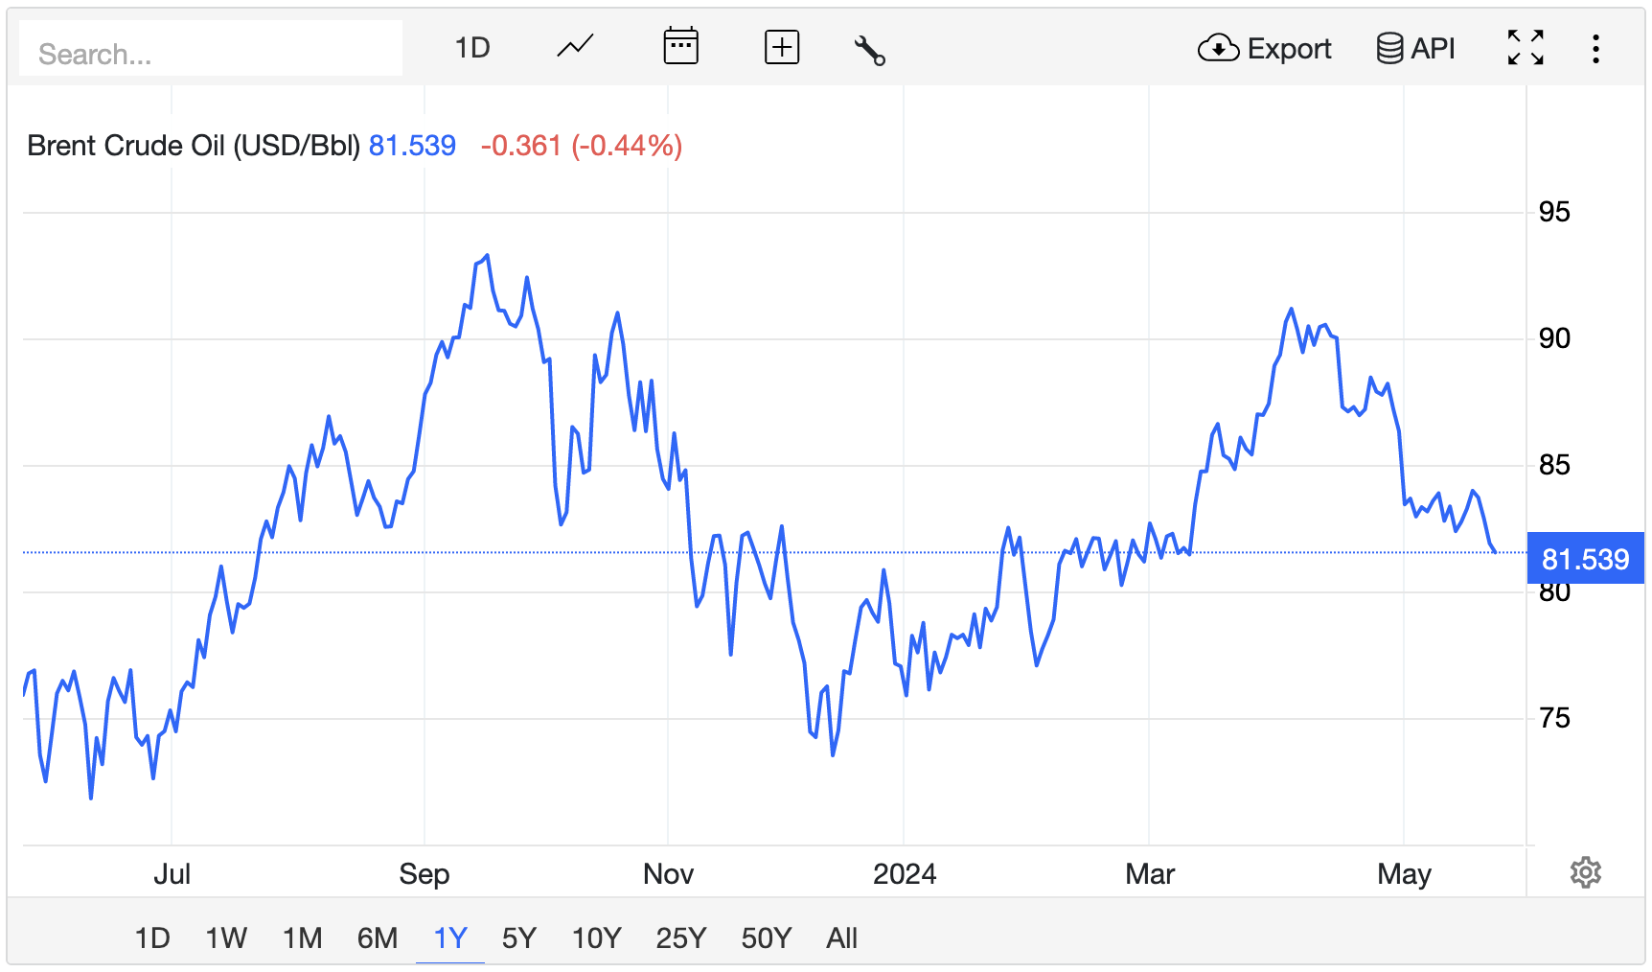Toggle fullscreen with the expand arrows icon
Image resolution: width=1652 pixels, height=972 pixels.
tap(1526, 47)
